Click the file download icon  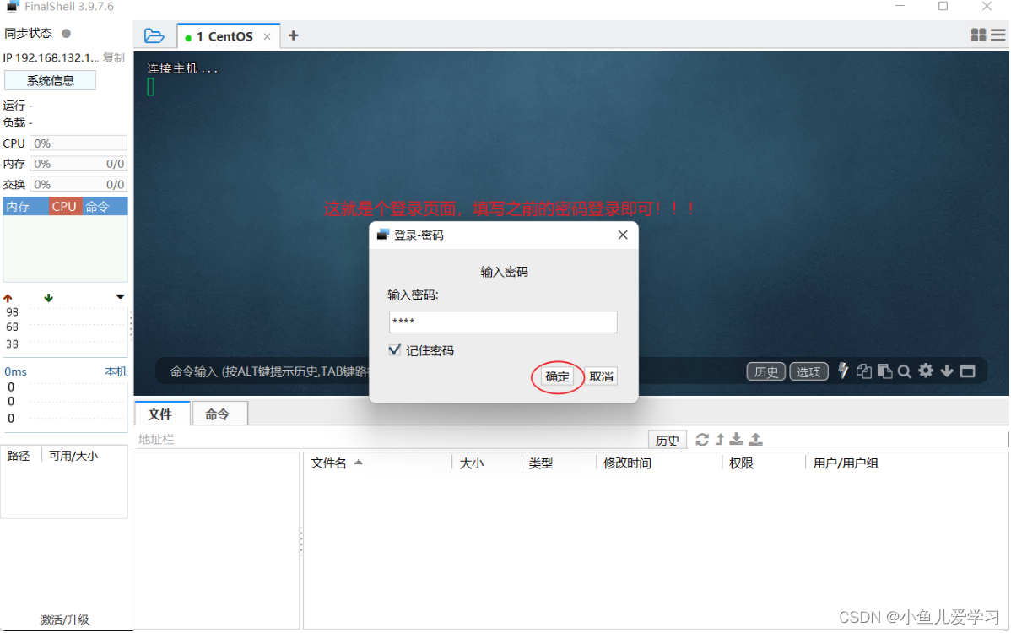point(737,439)
